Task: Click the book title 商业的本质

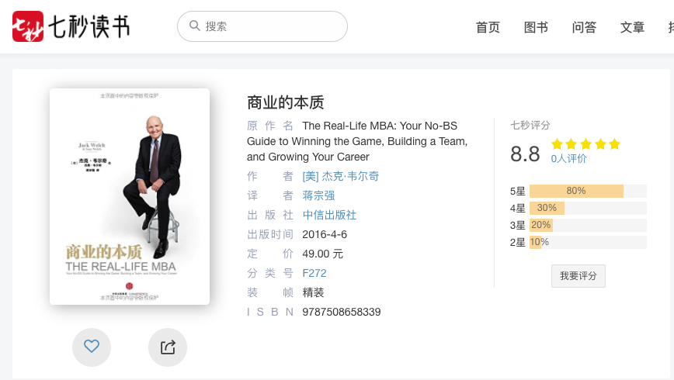Action: 286,102
